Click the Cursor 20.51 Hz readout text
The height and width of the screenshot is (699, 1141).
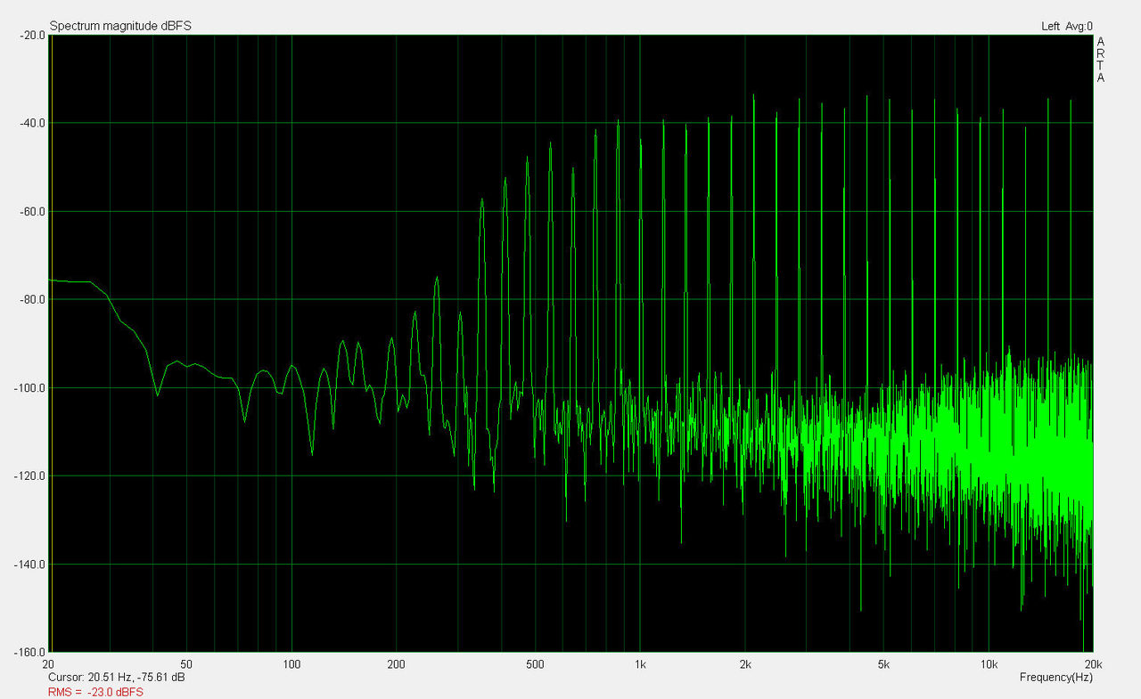point(117,678)
